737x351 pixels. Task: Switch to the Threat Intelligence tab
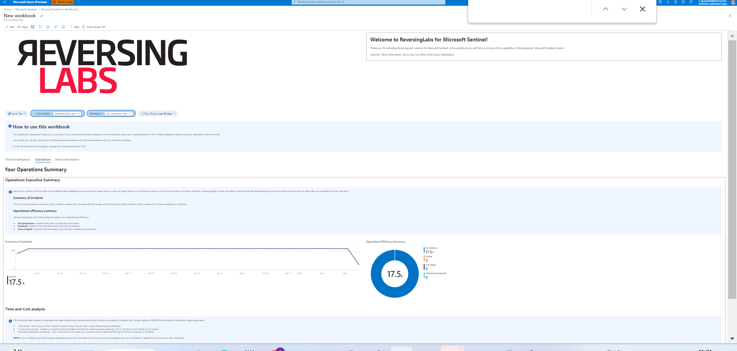[x=17, y=159]
